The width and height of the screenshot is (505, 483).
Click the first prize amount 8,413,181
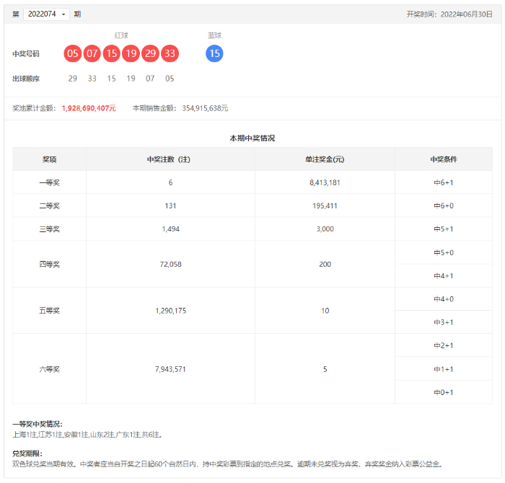(x=325, y=182)
